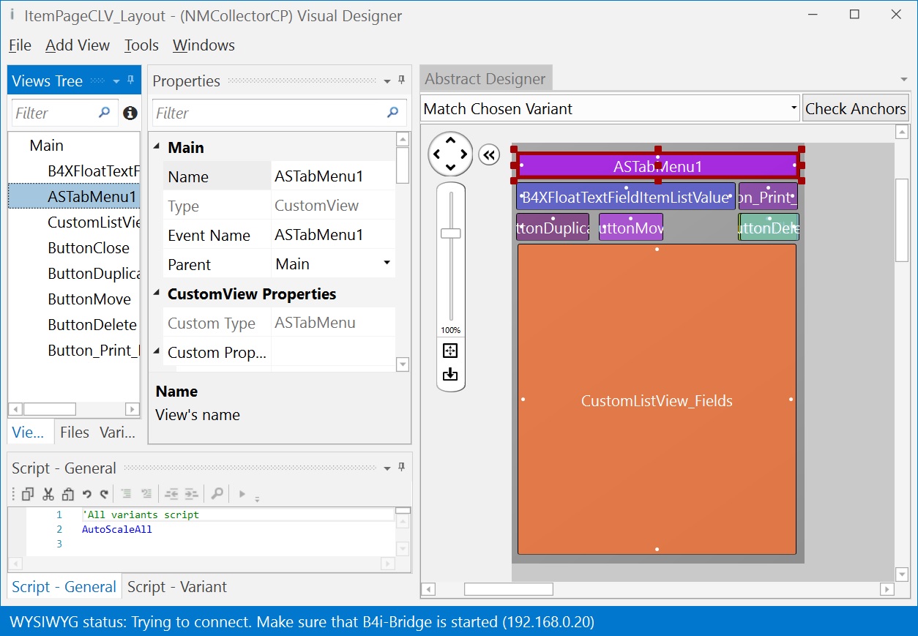Open the Add View menu

coord(78,45)
